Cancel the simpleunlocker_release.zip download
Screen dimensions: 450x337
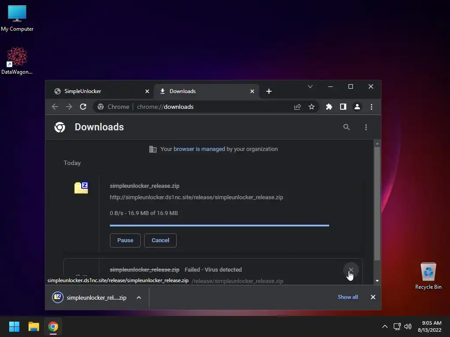[x=160, y=240]
